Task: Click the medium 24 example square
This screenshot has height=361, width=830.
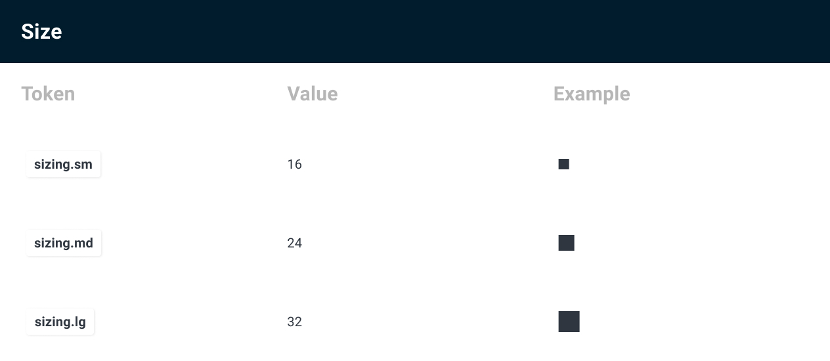Action: tap(566, 243)
